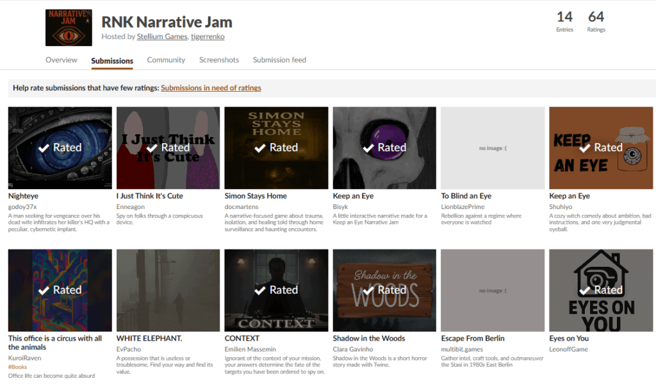Image resolution: width=656 pixels, height=390 pixels.
Task: Click the #Books tag link
Action: [17, 367]
